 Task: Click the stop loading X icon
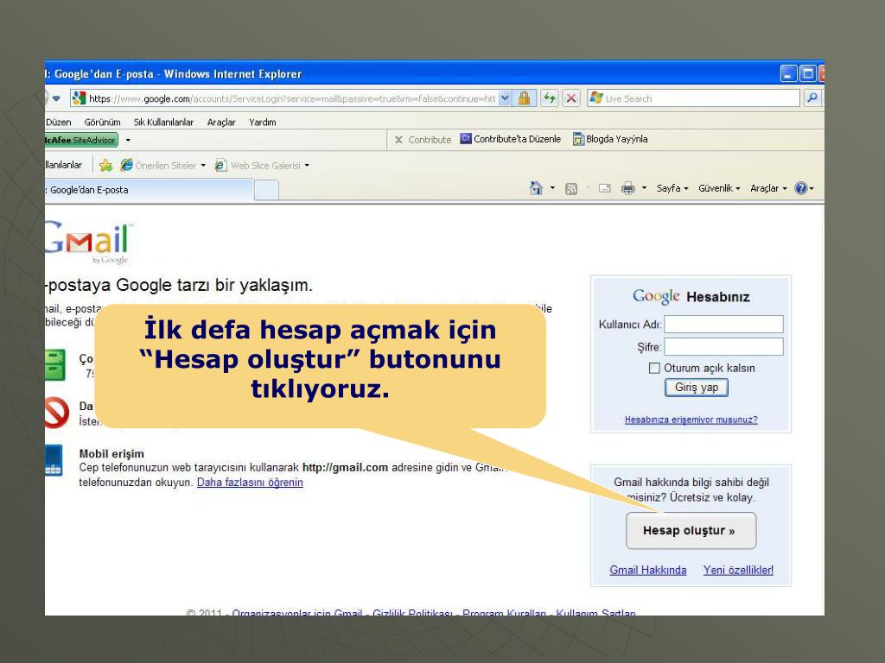coord(571,98)
